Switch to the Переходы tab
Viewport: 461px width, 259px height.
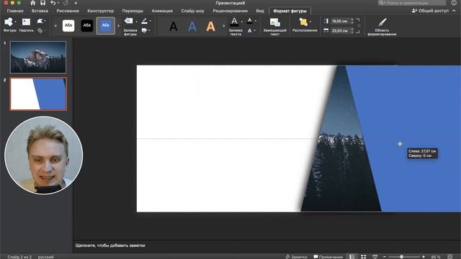[133, 11]
